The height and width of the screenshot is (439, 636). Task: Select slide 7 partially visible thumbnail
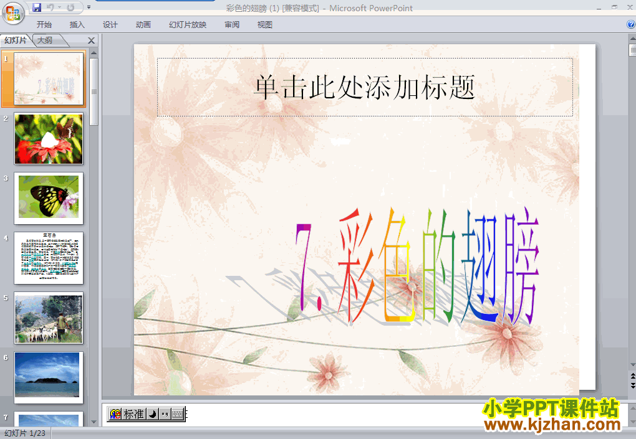pyautogui.click(x=49, y=418)
